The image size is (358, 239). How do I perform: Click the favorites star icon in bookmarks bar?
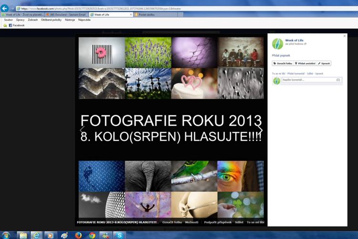click(x=5, y=25)
